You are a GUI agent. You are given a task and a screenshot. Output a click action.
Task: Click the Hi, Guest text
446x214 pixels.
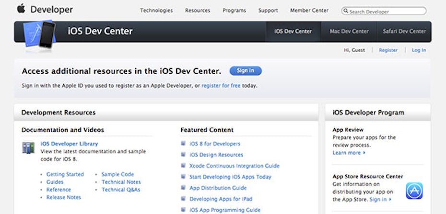354,50
